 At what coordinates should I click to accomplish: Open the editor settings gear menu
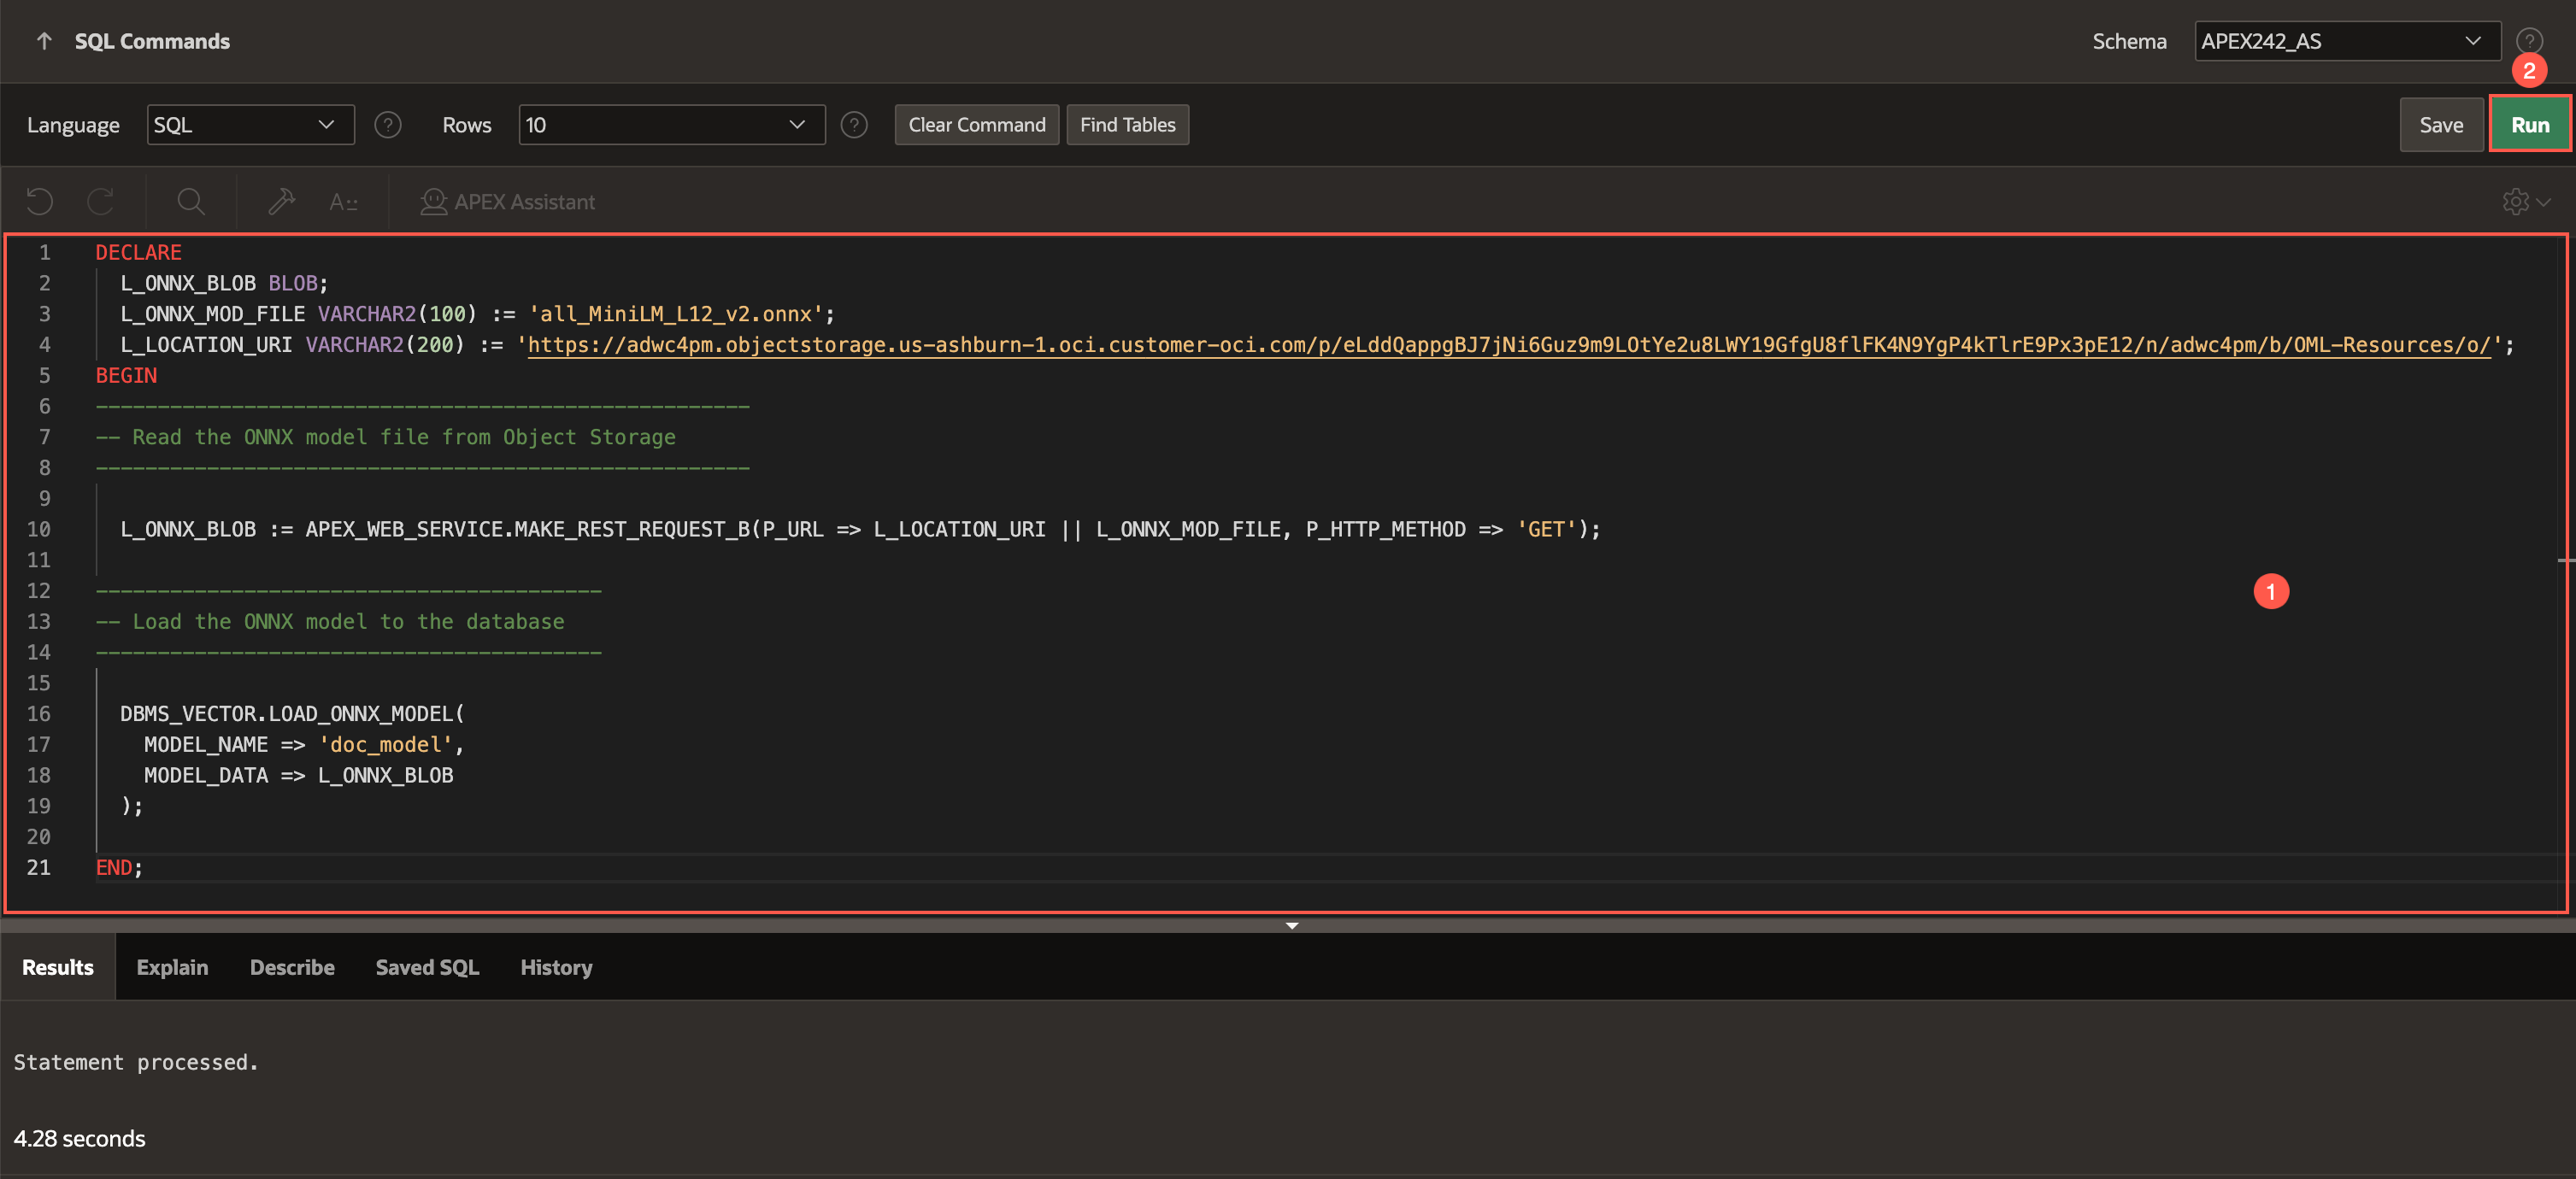pos(2526,202)
